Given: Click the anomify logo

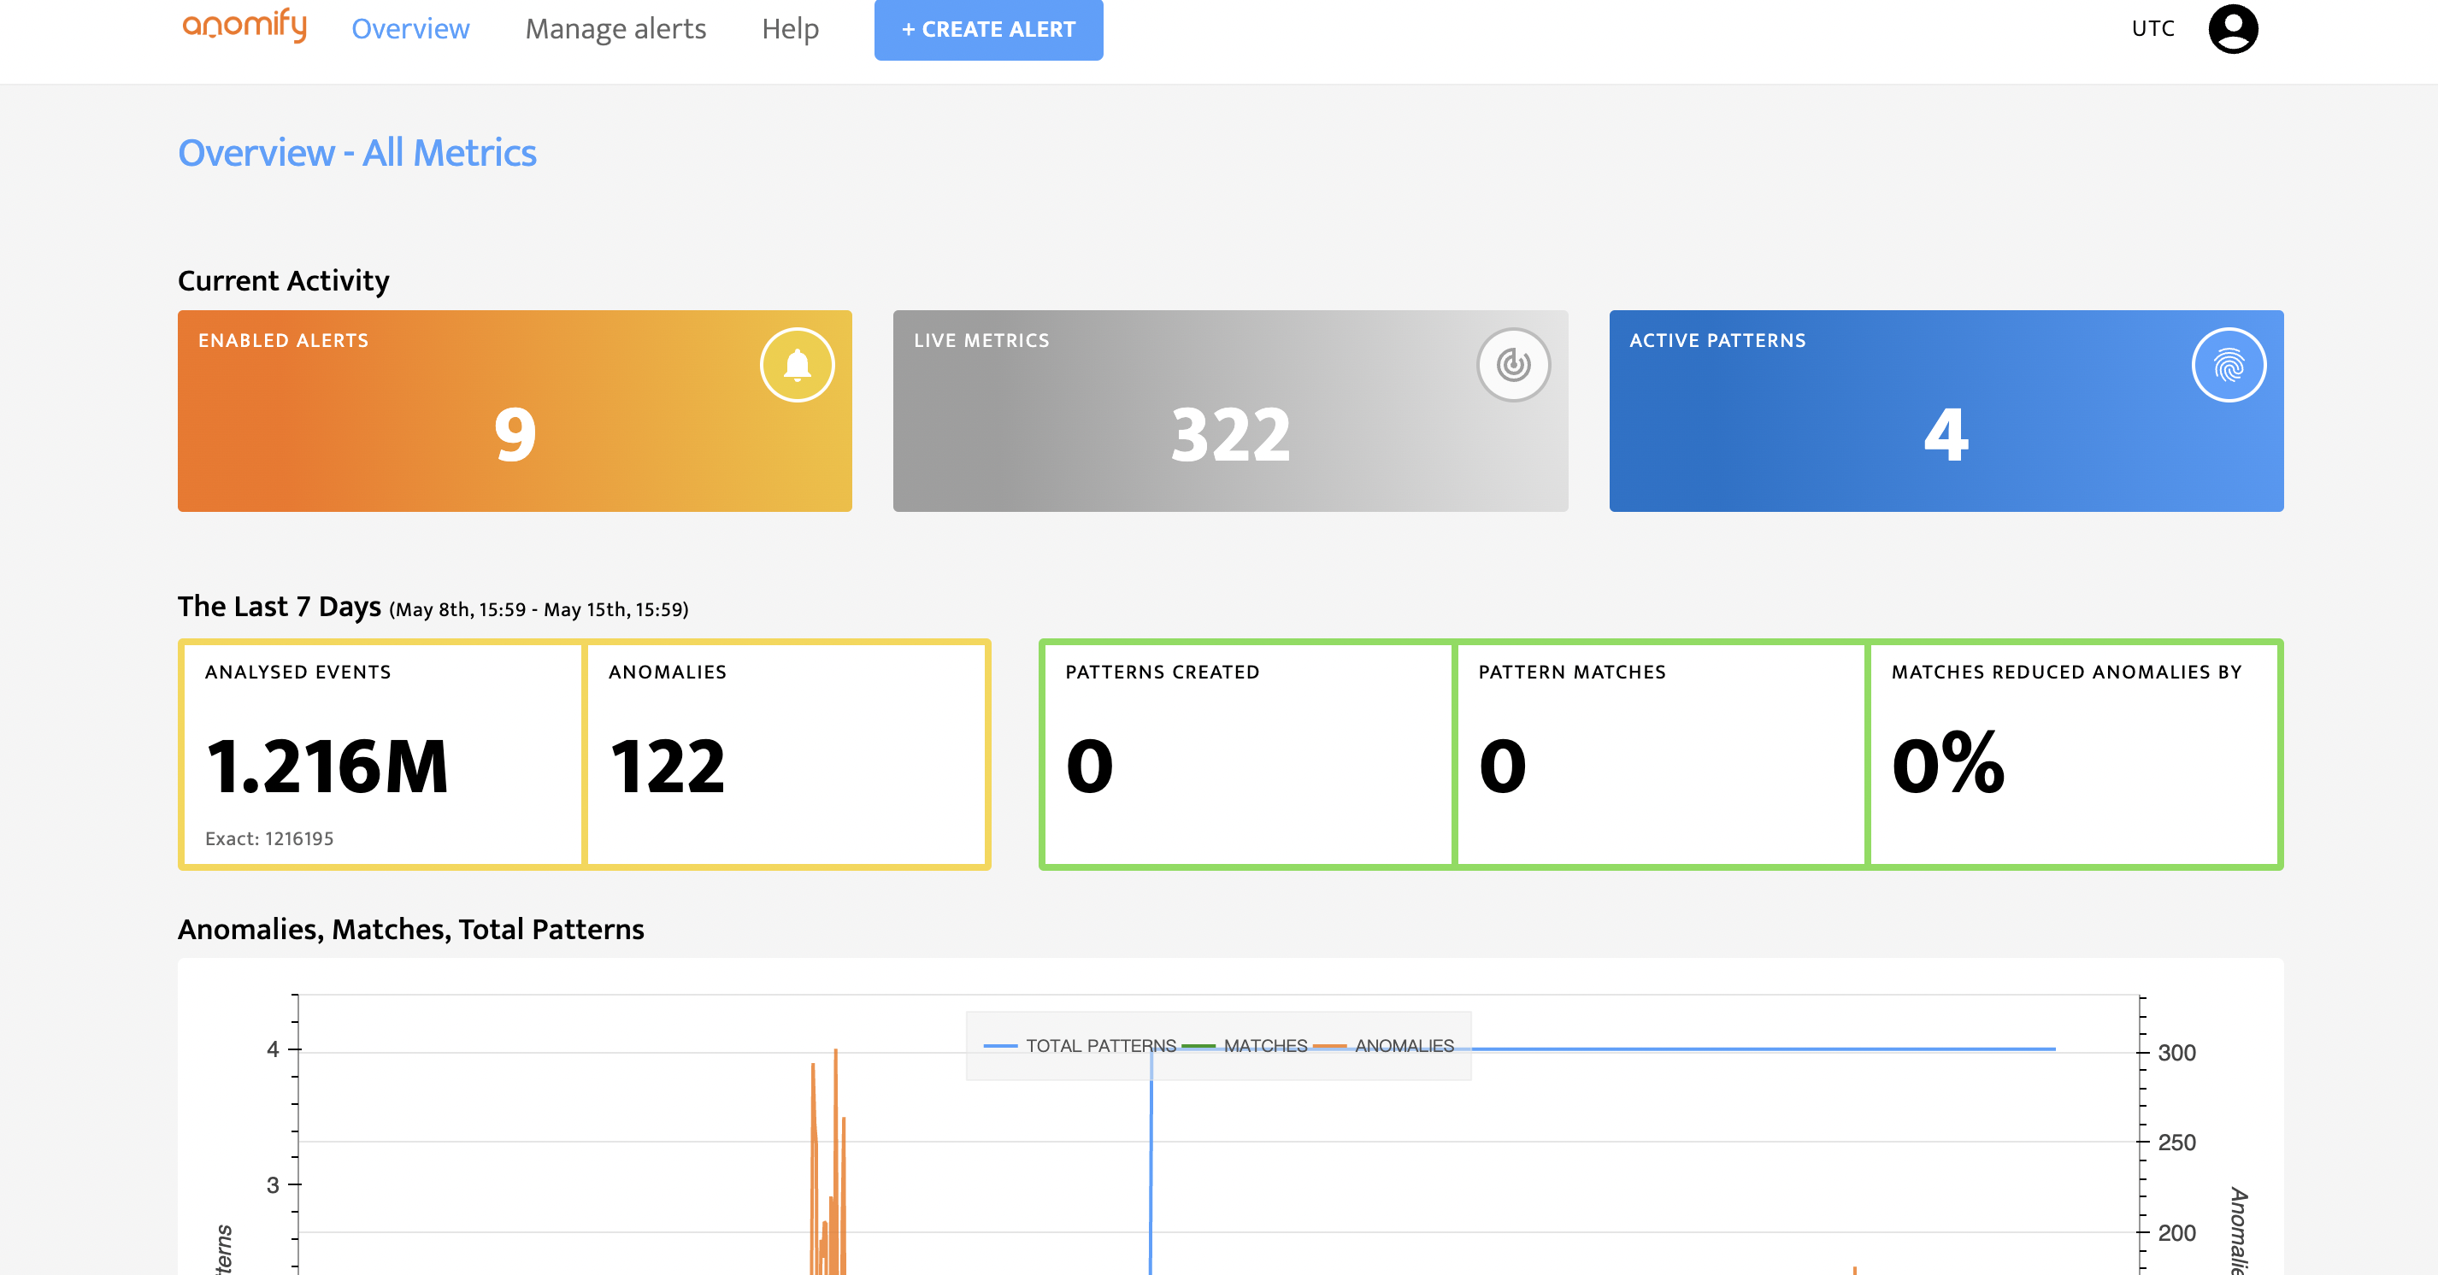Looking at the screenshot, I should coord(244,26).
